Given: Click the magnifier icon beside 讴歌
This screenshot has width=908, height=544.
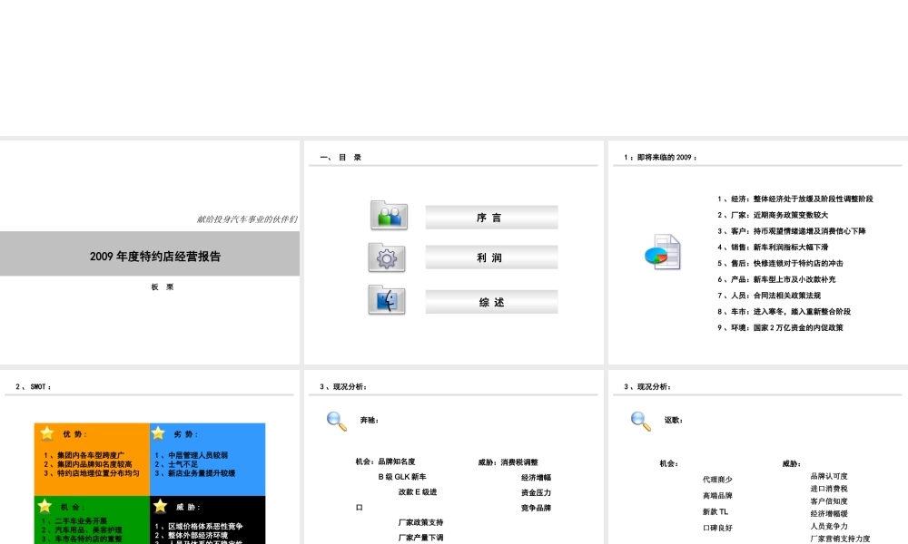Looking at the screenshot, I should click(640, 421).
